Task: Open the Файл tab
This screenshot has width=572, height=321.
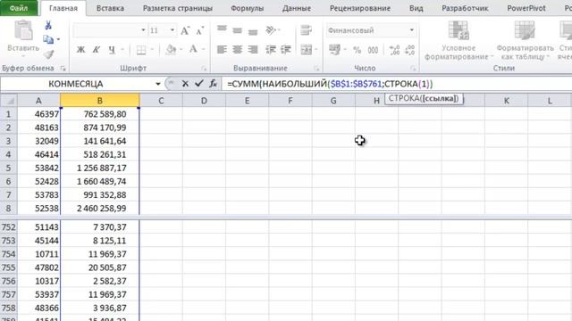Action: point(19,8)
